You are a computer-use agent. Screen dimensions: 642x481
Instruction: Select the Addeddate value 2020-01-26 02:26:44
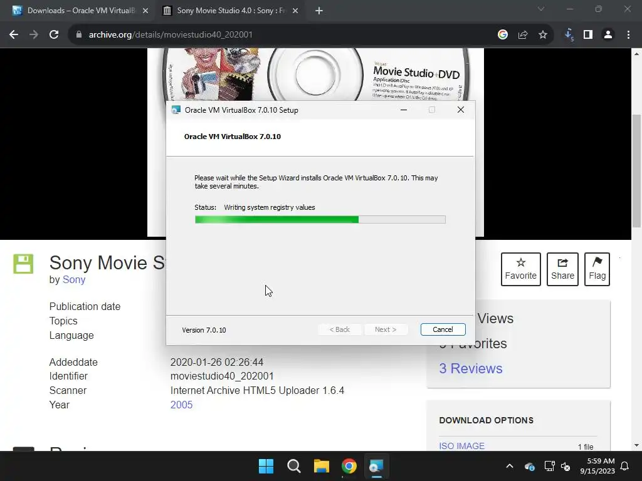[x=216, y=362]
